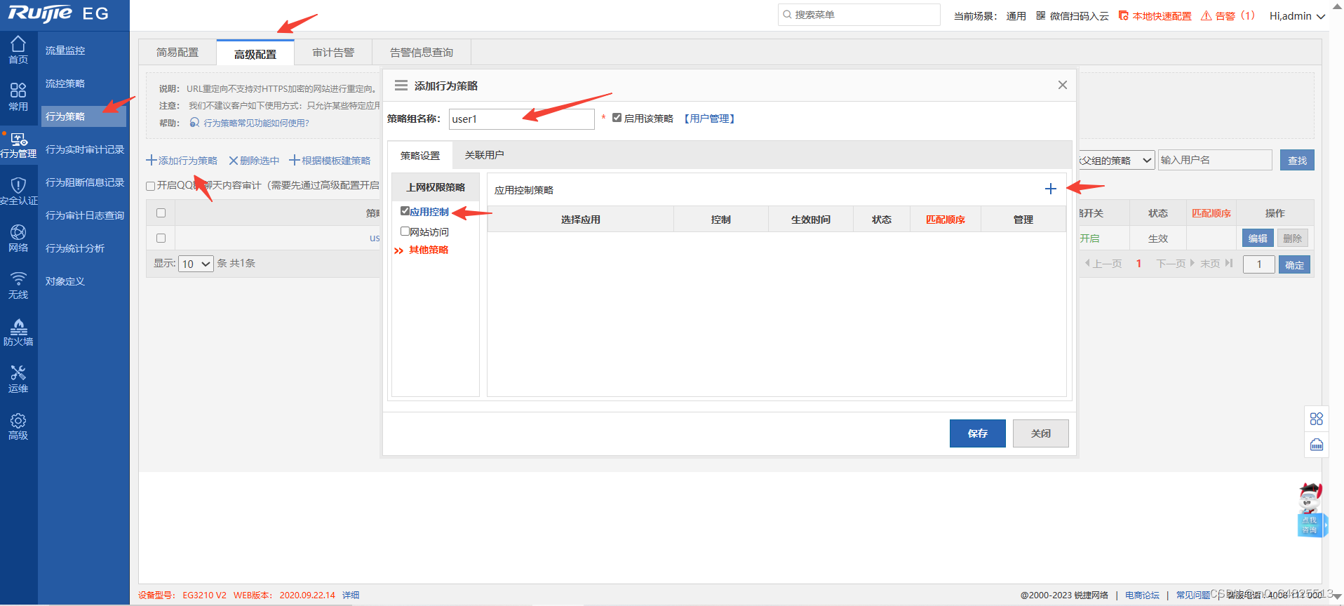Click the headset help icon for 行为策略常见功能
The height and width of the screenshot is (606, 1344).
click(194, 123)
